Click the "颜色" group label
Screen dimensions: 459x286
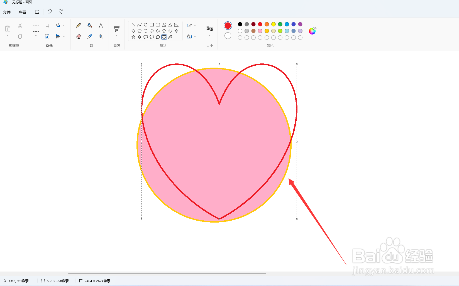[x=270, y=46]
